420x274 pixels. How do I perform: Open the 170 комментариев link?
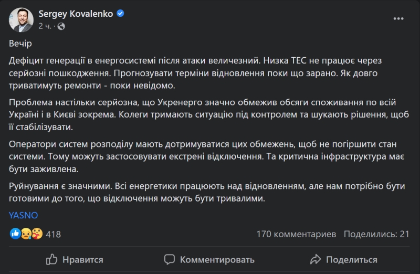[x=296, y=234]
